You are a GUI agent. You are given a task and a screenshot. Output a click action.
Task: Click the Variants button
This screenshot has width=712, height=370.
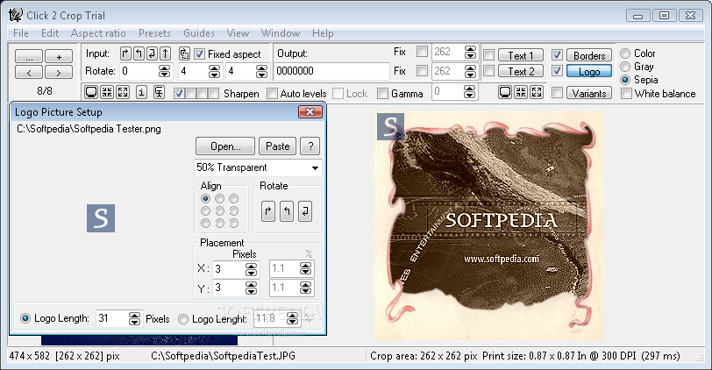coord(589,94)
